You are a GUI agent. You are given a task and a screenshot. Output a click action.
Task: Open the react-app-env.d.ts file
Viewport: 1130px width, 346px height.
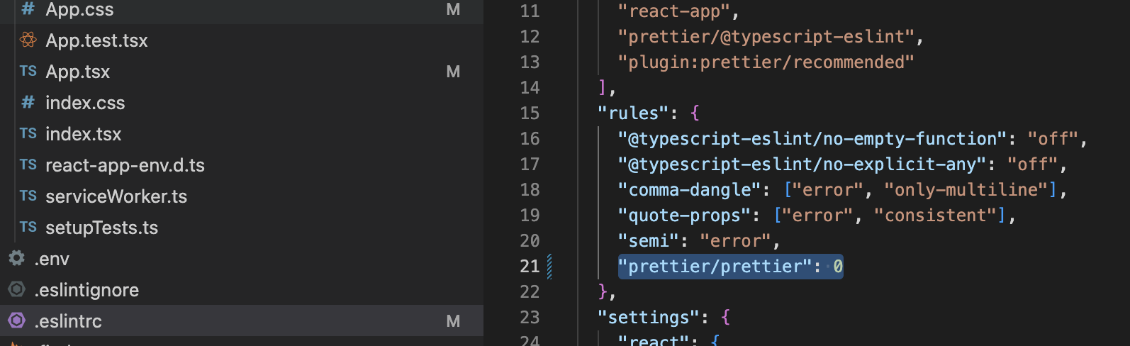pos(125,165)
